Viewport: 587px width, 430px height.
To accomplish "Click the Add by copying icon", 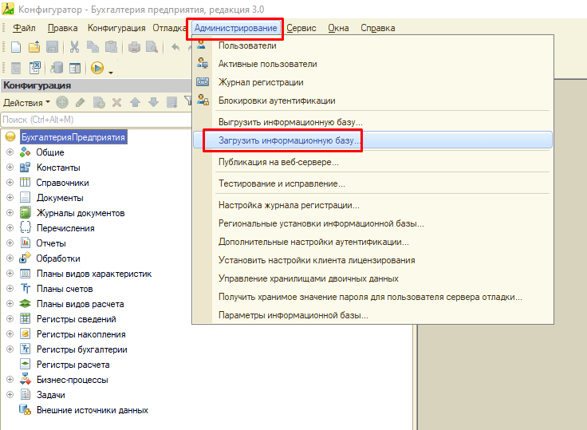I will (x=99, y=102).
